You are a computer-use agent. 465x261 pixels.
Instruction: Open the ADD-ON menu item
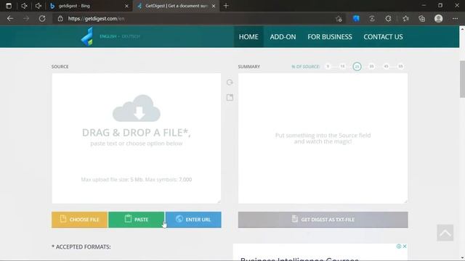click(x=283, y=37)
